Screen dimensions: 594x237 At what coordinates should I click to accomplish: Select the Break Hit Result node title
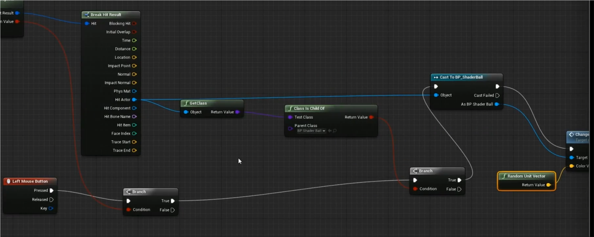point(106,15)
